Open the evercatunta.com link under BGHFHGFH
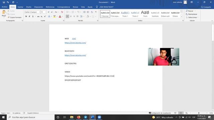Image resolution: width=214 pixels, height=120 pixels. click(x=75, y=55)
